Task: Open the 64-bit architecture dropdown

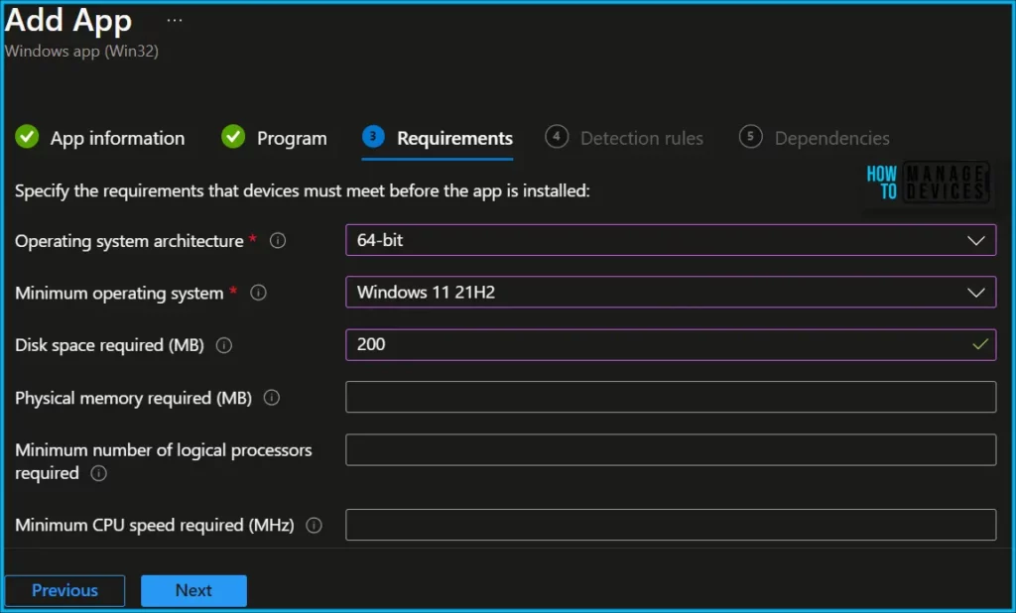Action: pyautogui.click(x=671, y=240)
